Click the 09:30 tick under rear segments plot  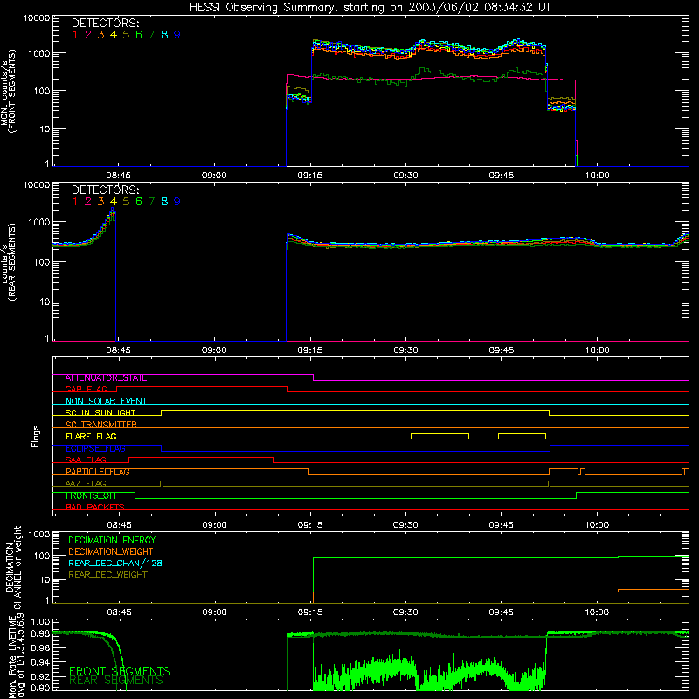tap(405, 350)
